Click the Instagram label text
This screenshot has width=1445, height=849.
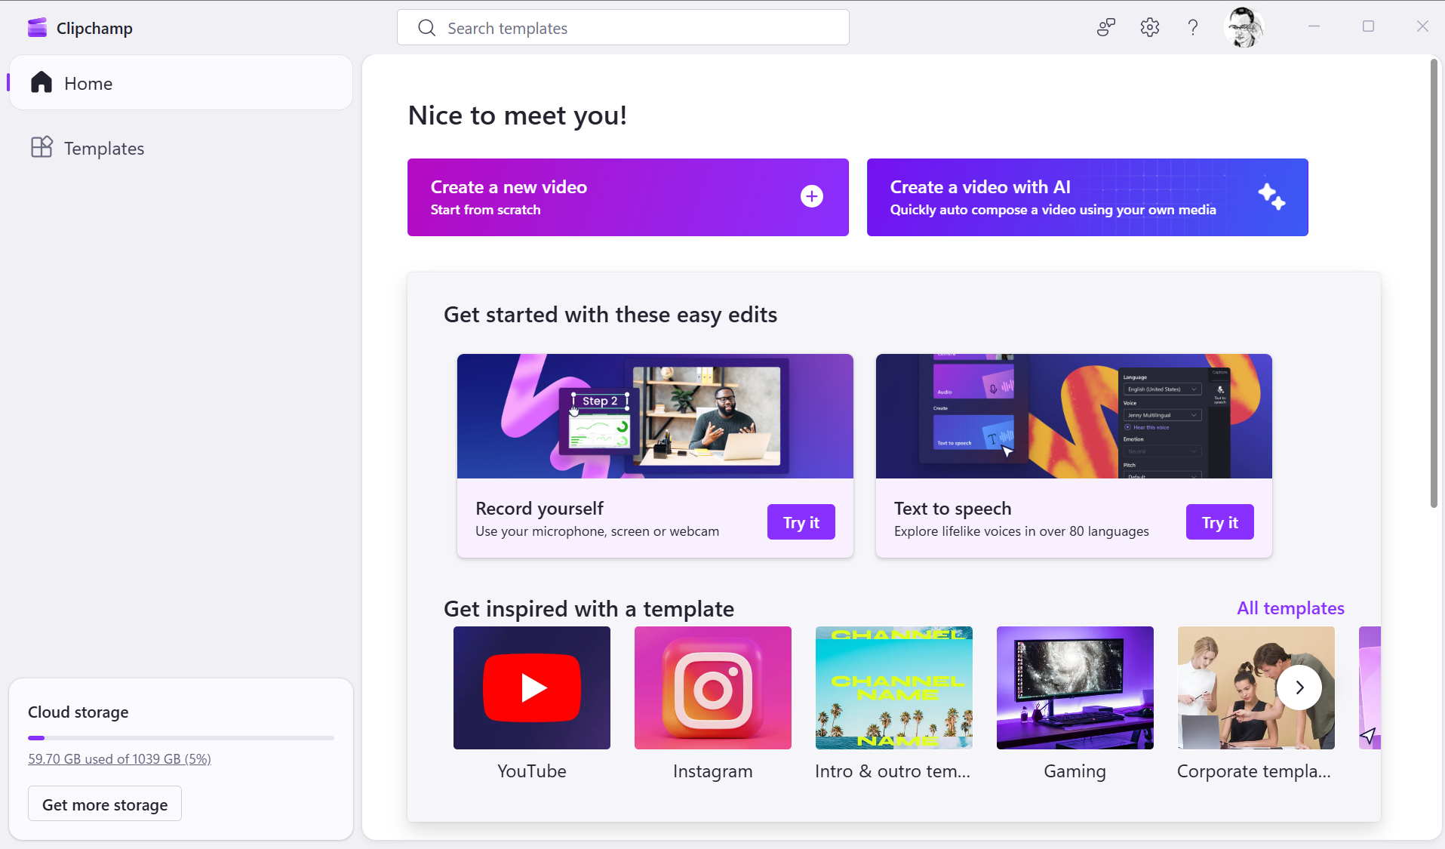pyautogui.click(x=713, y=771)
